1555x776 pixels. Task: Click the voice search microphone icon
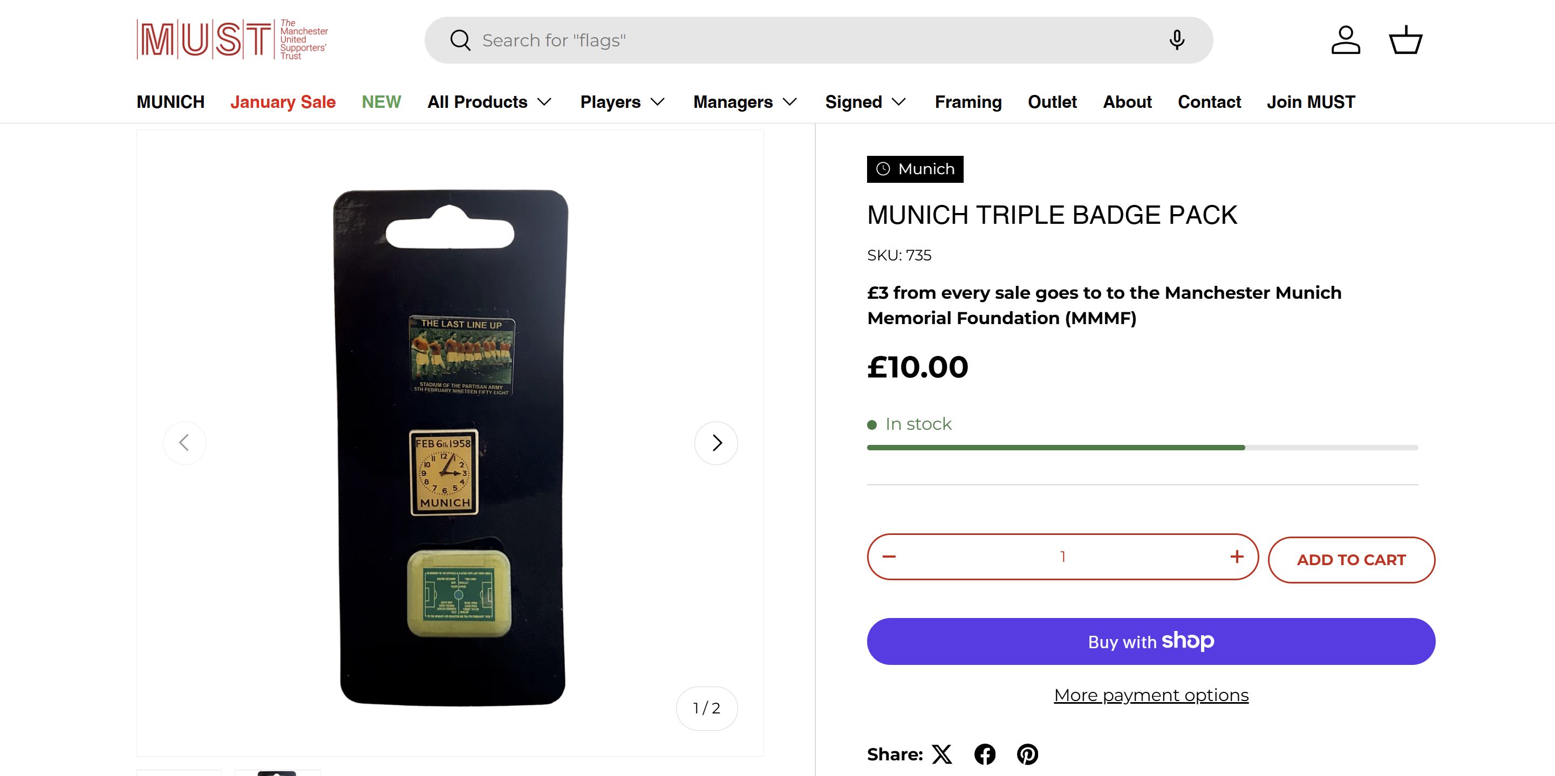(1177, 40)
